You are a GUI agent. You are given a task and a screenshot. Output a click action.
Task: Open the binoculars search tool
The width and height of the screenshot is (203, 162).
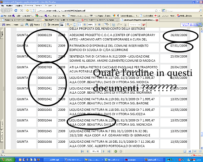click(35, 25)
